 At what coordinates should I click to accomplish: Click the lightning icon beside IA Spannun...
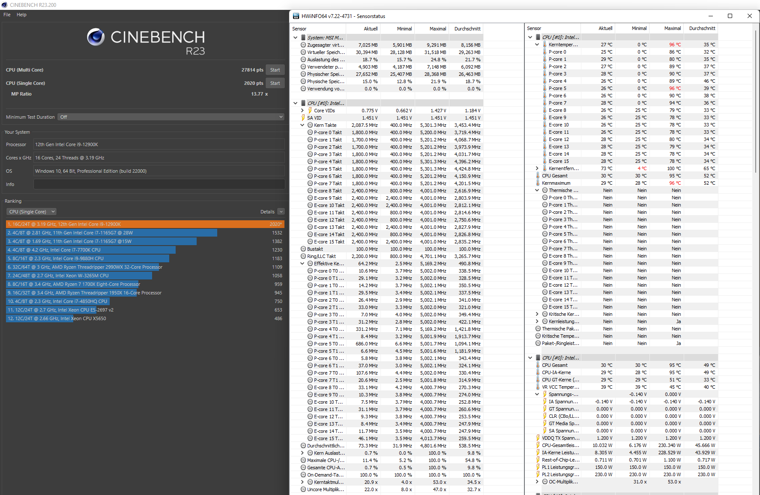coord(545,402)
